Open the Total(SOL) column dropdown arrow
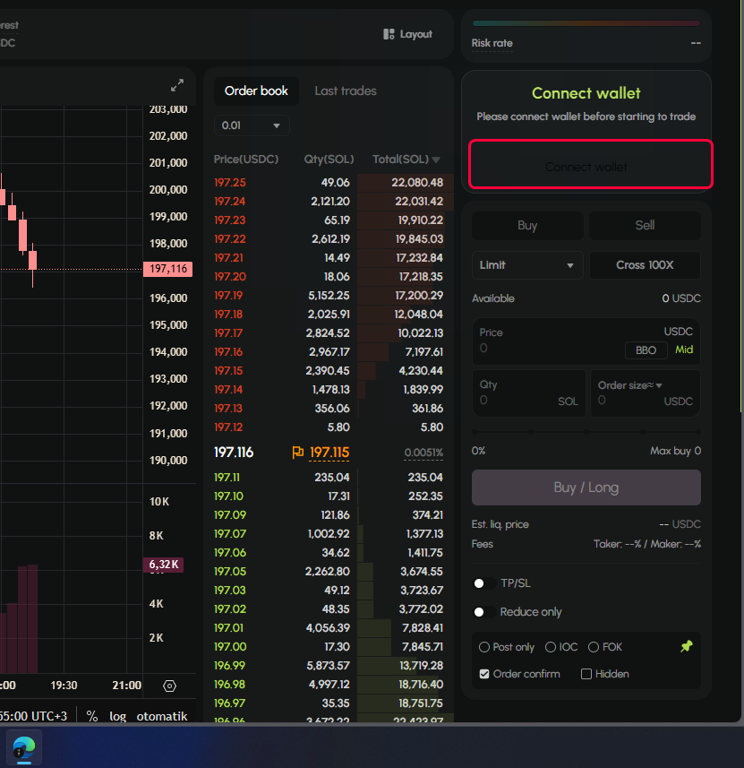The height and width of the screenshot is (768, 744). point(436,160)
